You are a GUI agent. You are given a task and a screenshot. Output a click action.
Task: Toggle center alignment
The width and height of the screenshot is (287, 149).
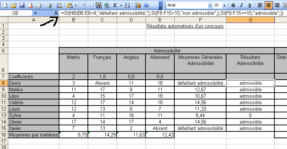[269, 5]
